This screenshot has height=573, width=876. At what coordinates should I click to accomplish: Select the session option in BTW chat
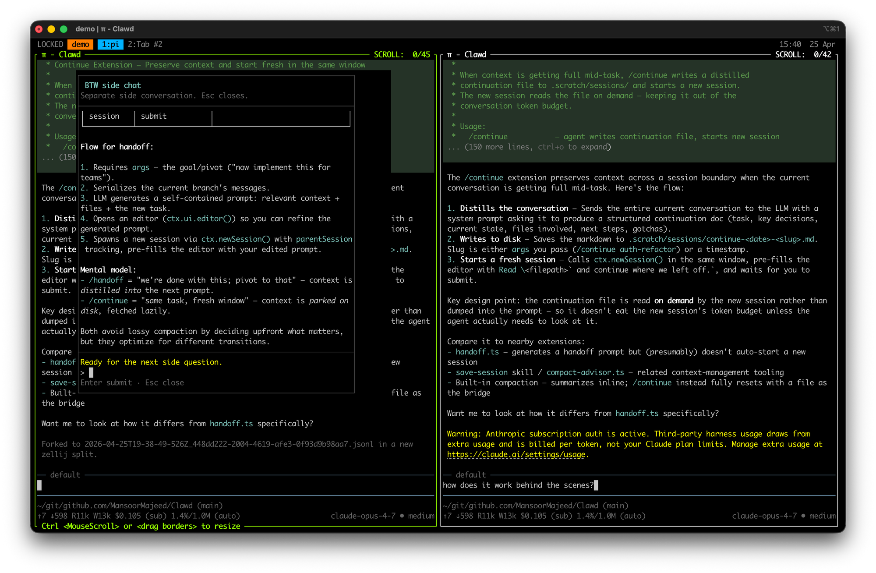coord(104,116)
